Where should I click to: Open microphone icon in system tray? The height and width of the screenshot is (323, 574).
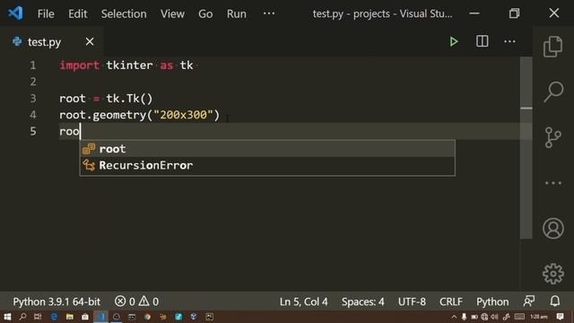[x=465, y=317]
